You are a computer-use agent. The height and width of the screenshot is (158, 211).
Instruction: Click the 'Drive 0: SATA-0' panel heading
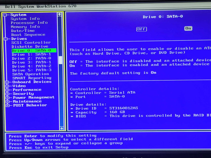[x=163, y=17]
